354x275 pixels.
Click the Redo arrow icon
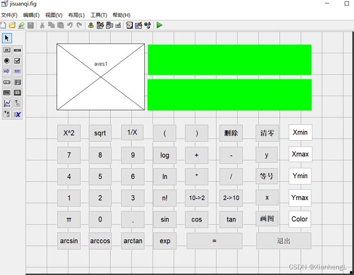tap(79, 25)
